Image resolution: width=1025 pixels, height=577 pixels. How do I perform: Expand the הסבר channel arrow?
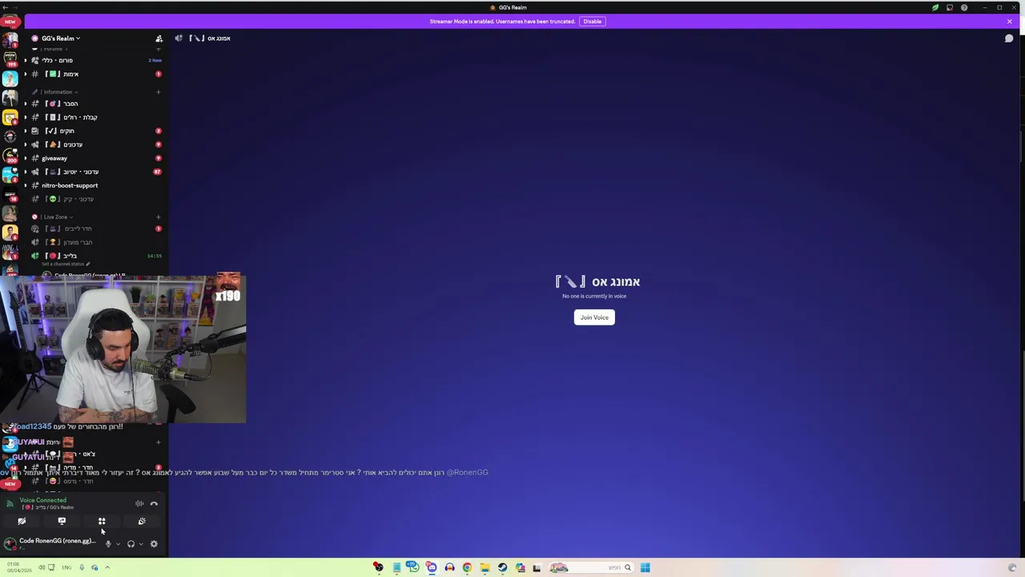[x=25, y=103]
